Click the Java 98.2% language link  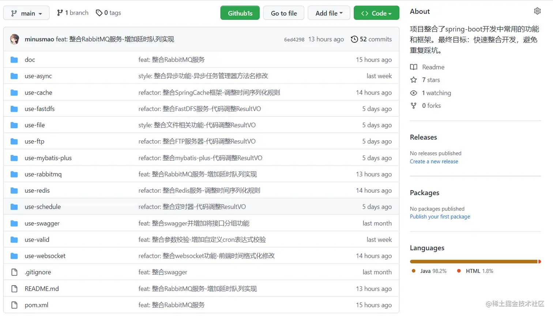click(429, 271)
